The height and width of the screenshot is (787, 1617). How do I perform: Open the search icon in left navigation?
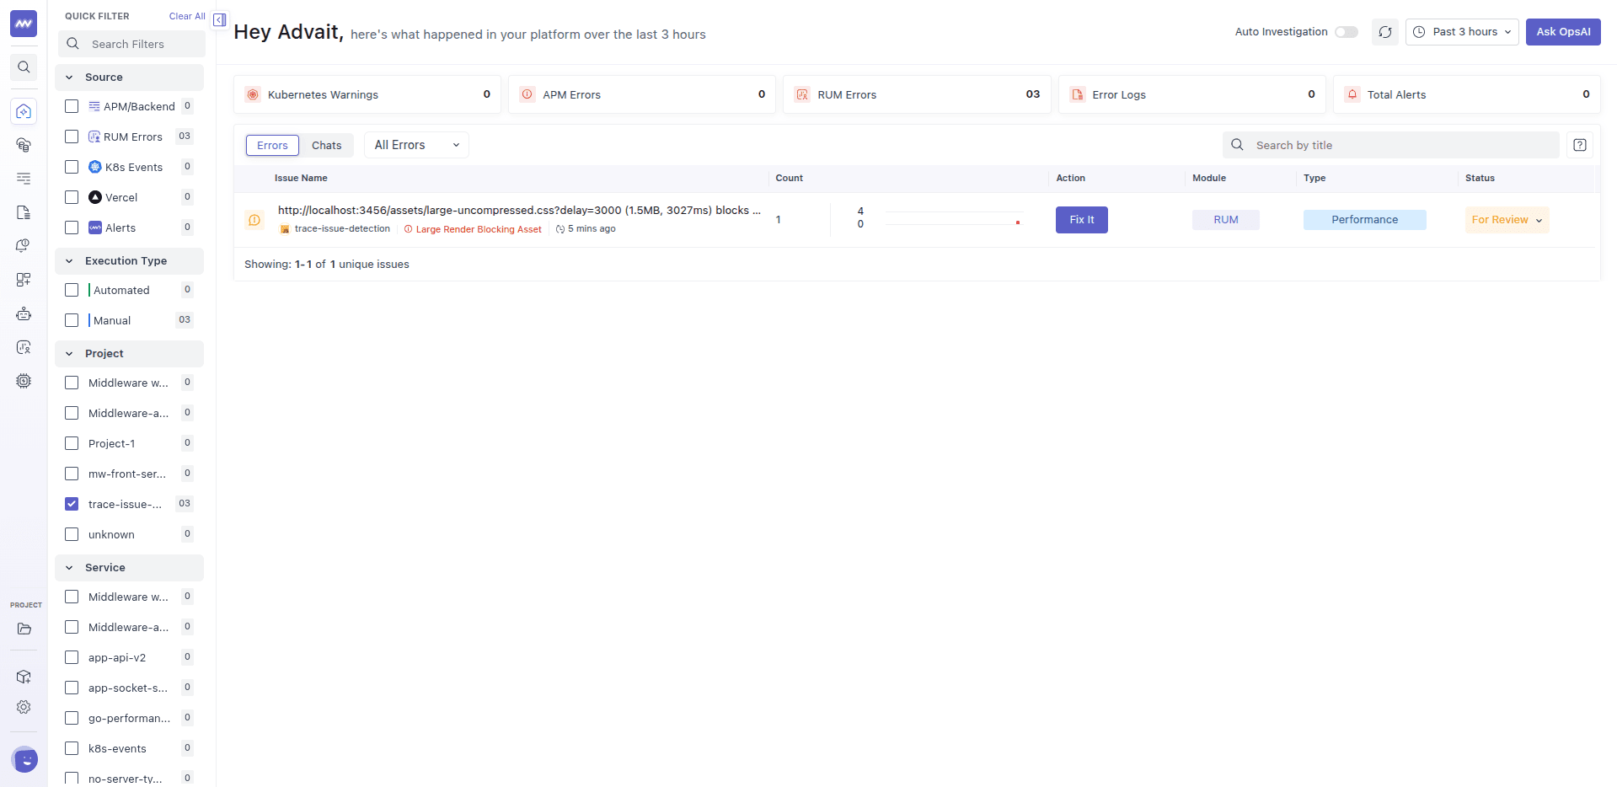point(24,67)
